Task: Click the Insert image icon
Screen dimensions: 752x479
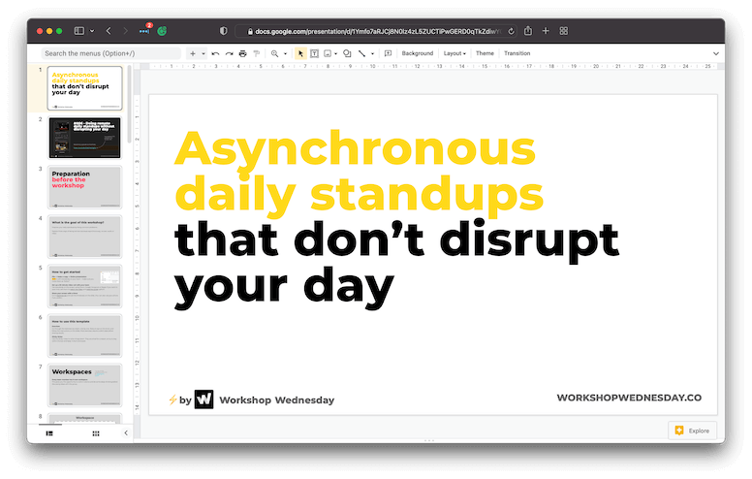Action: [x=329, y=53]
